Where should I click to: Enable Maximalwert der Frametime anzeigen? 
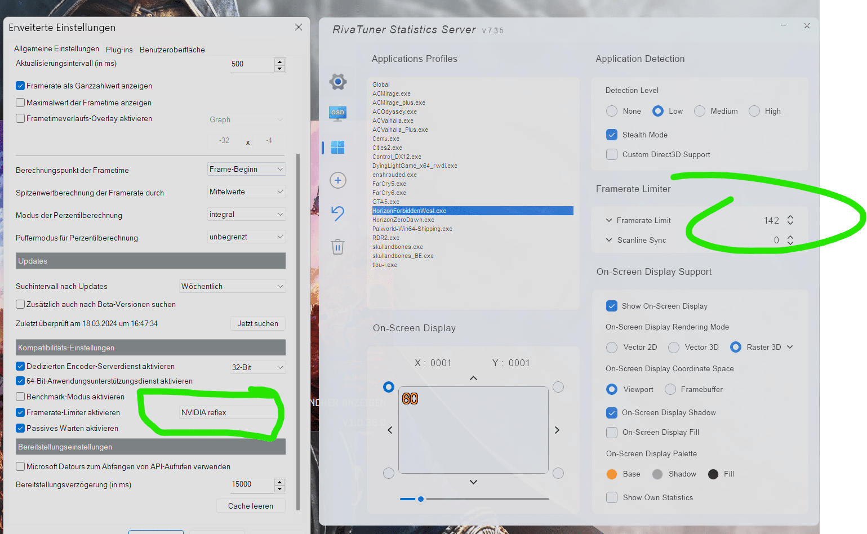pos(20,103)
